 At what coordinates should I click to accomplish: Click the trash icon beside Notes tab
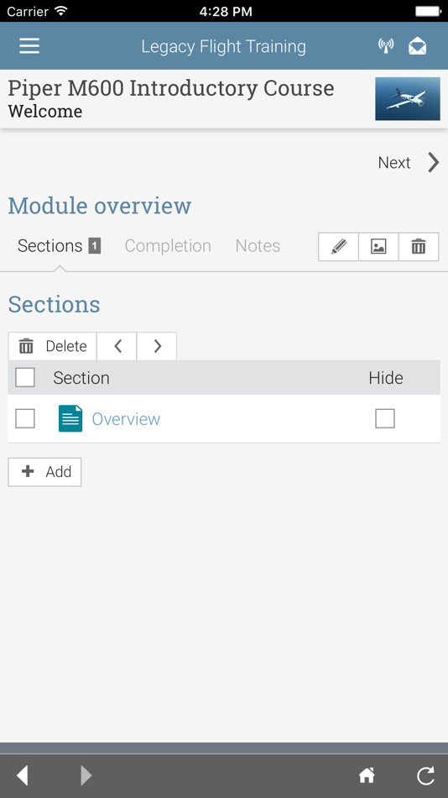coord(419,247)
